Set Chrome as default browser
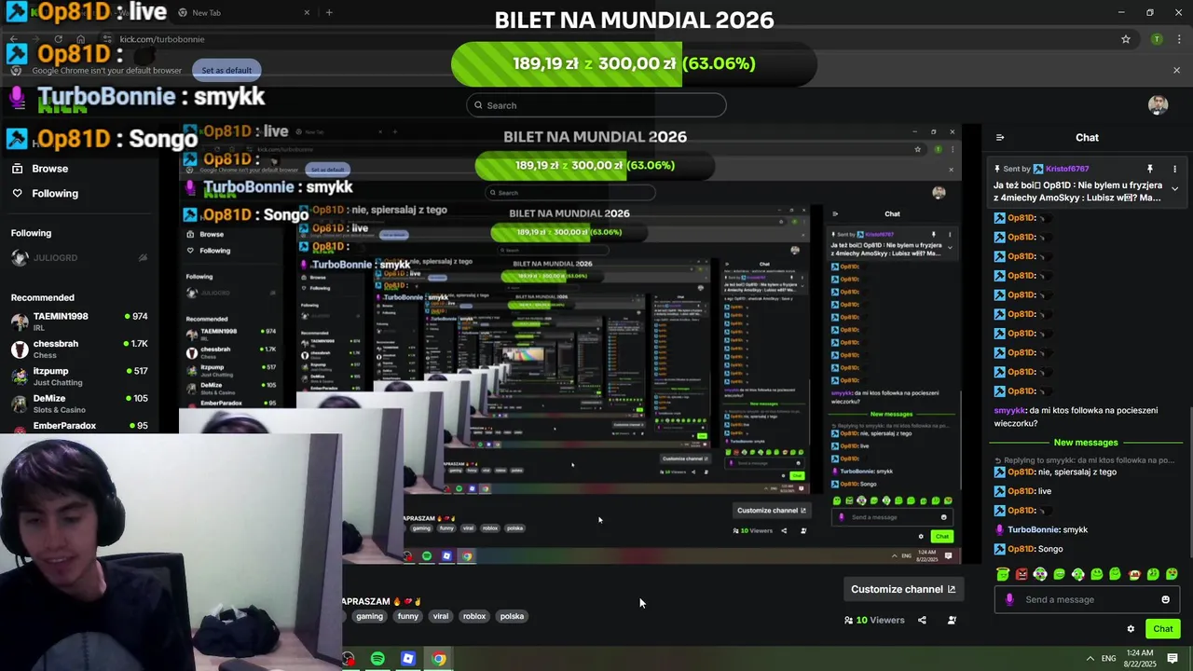The image size is (1193, 671). pos(226,70)
